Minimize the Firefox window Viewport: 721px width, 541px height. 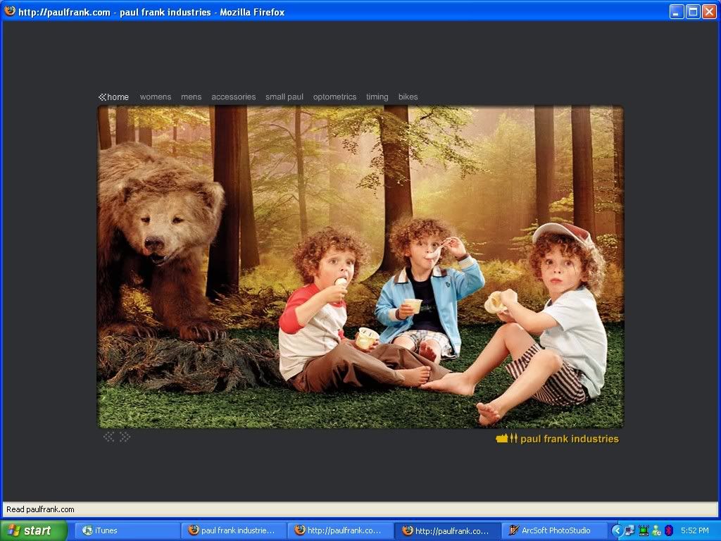[x=677, y=11]
